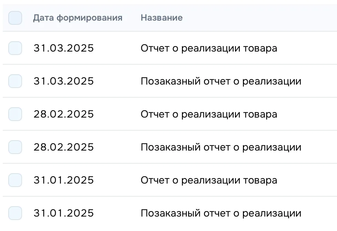
Task: Click date 31.03.2025 in the Позаказный отчет row
Action: 63,81
